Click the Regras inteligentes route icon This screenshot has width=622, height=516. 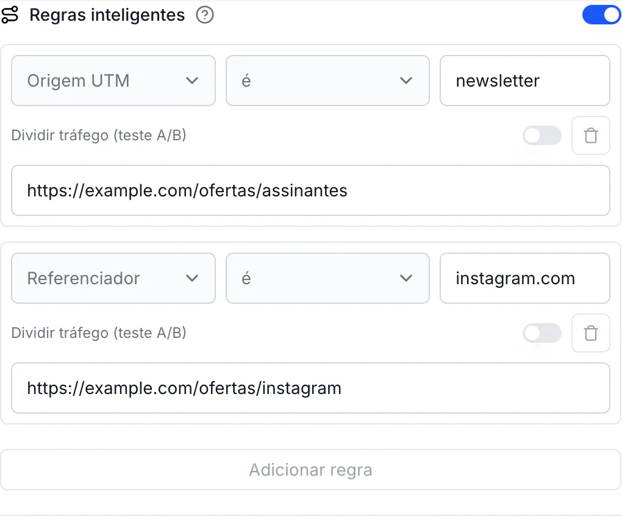pyautogui.click(x=10, y=15)
